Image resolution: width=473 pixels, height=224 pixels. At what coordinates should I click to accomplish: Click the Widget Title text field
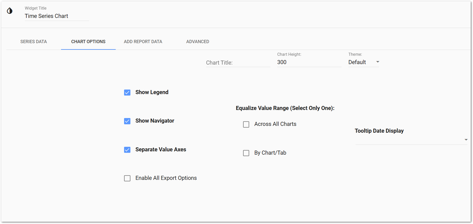(x=57, y=16)
